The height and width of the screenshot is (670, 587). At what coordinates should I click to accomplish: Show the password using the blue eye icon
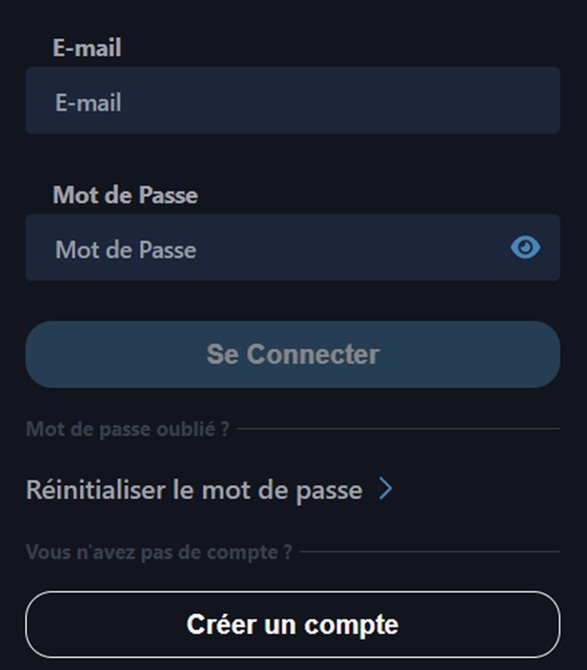[525, 247]
